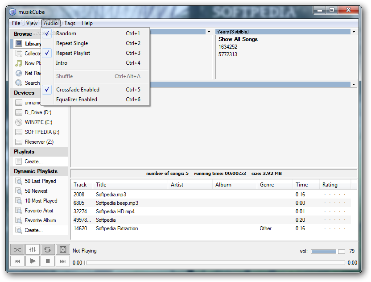Image resolution: width=371 pixels, height=282 pixels.
Task: Sort by Title column header
Action: click(x=130, y=185)
